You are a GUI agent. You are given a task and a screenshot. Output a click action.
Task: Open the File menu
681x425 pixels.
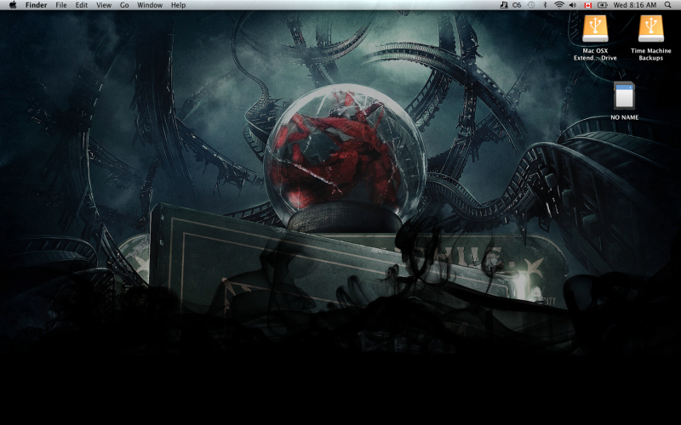coord(61,5)
